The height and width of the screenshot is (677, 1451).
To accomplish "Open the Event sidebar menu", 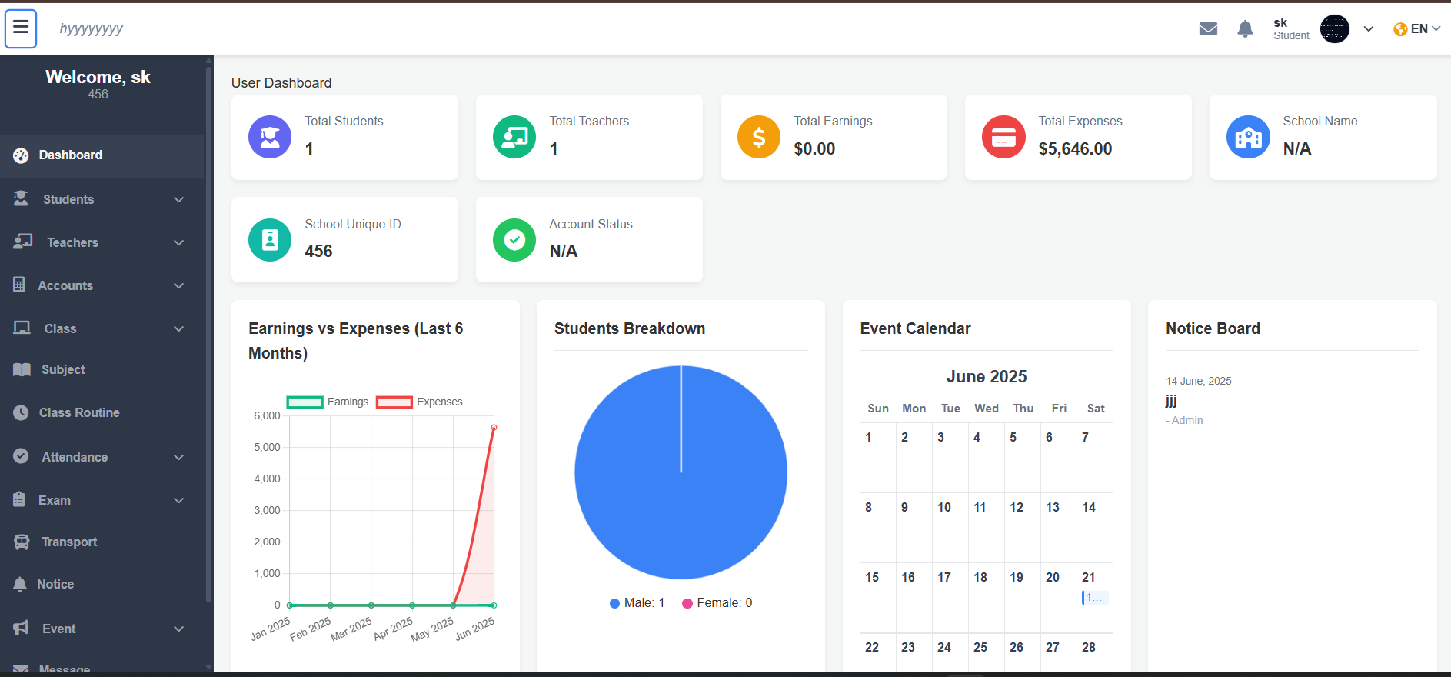I will point(102,629).
